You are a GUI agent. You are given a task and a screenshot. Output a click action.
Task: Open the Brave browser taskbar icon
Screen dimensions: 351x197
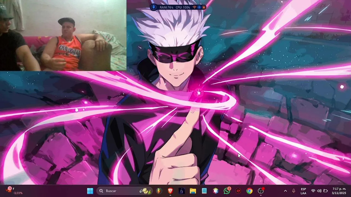click(x=170, y=191)
